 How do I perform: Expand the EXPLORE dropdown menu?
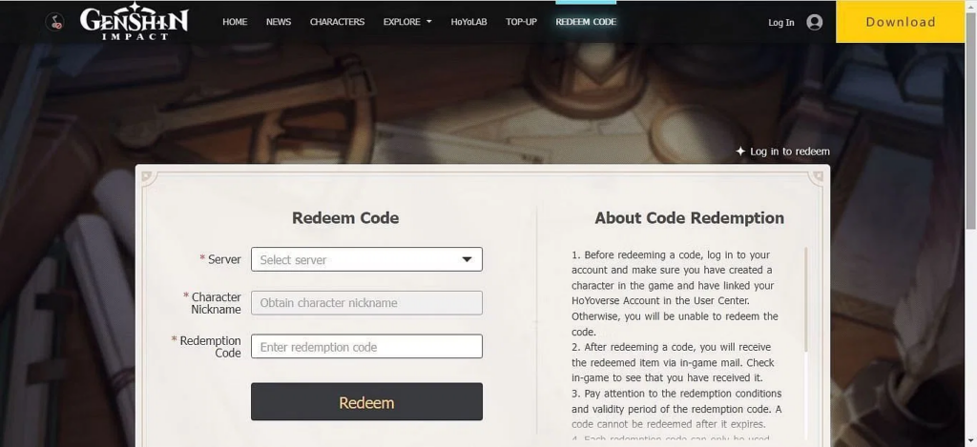[407, 22]
